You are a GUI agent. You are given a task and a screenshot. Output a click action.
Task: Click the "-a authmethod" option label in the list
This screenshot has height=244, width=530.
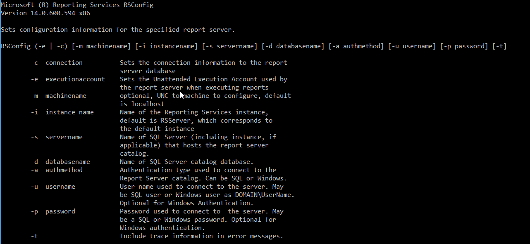57,170
